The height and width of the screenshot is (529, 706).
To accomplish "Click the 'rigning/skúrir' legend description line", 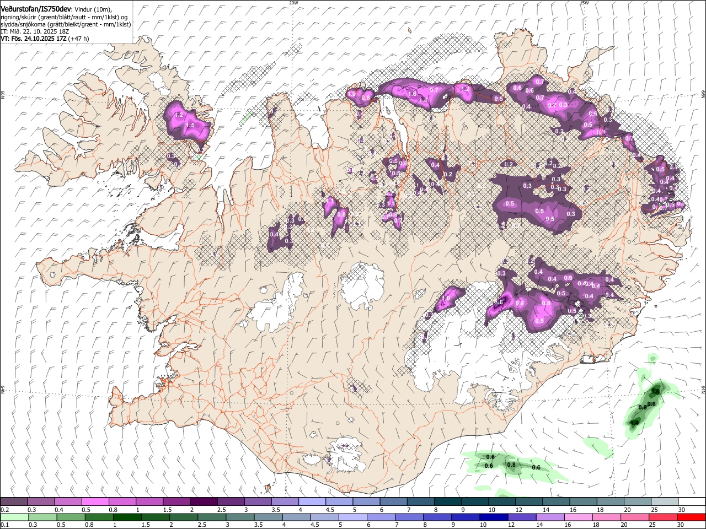I will [x=64, y=17].
